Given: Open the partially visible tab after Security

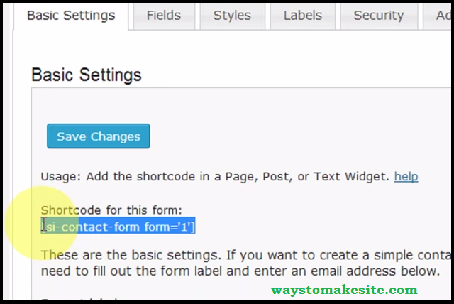Looking at the screenshot, I should (443, 15).
